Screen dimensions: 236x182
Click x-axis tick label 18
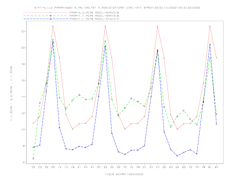[x=72, y=167]
